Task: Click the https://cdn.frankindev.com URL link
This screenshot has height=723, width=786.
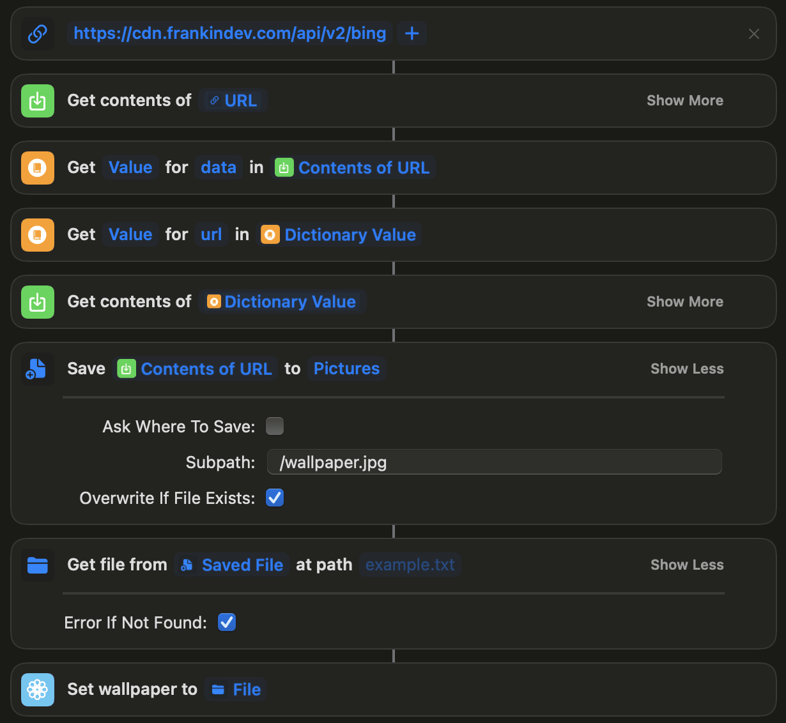Action: (x=229, y=33)
